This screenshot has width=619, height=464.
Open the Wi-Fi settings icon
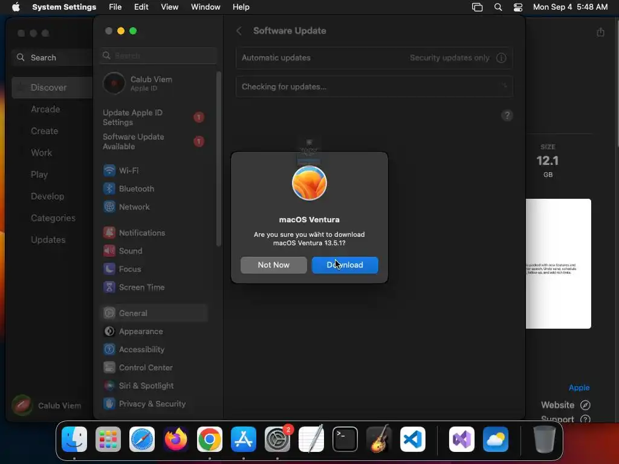[x=109, y=171]
